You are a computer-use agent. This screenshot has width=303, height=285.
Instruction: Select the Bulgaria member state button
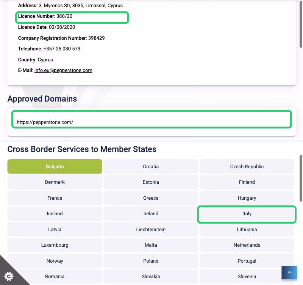(55, 166)
